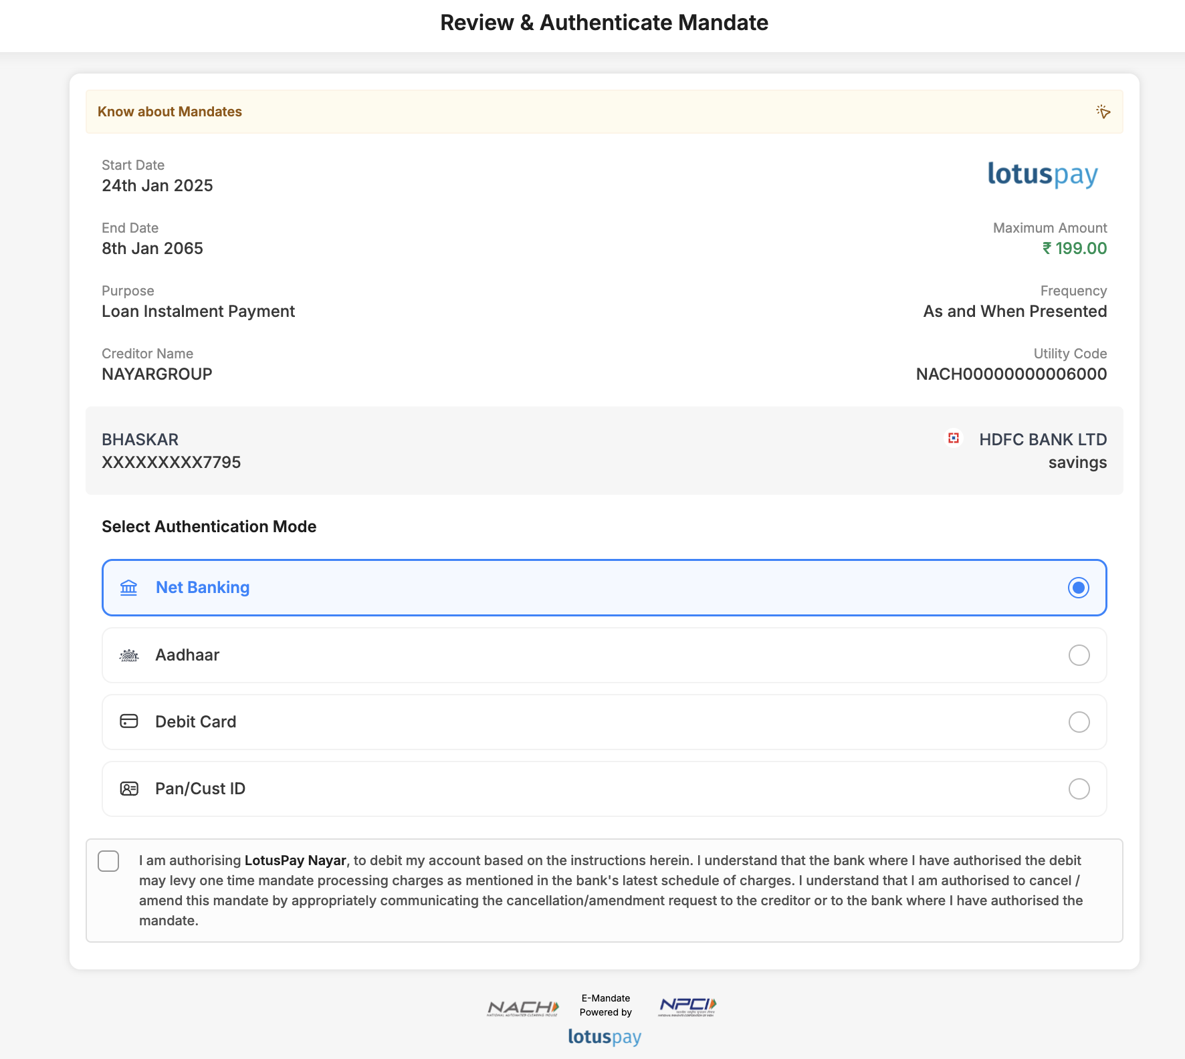Click the NPCI logo in the footer

689,1005
